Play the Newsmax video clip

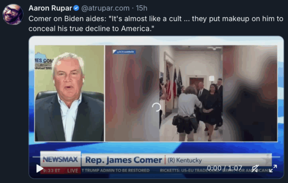(x=39, y=168)
